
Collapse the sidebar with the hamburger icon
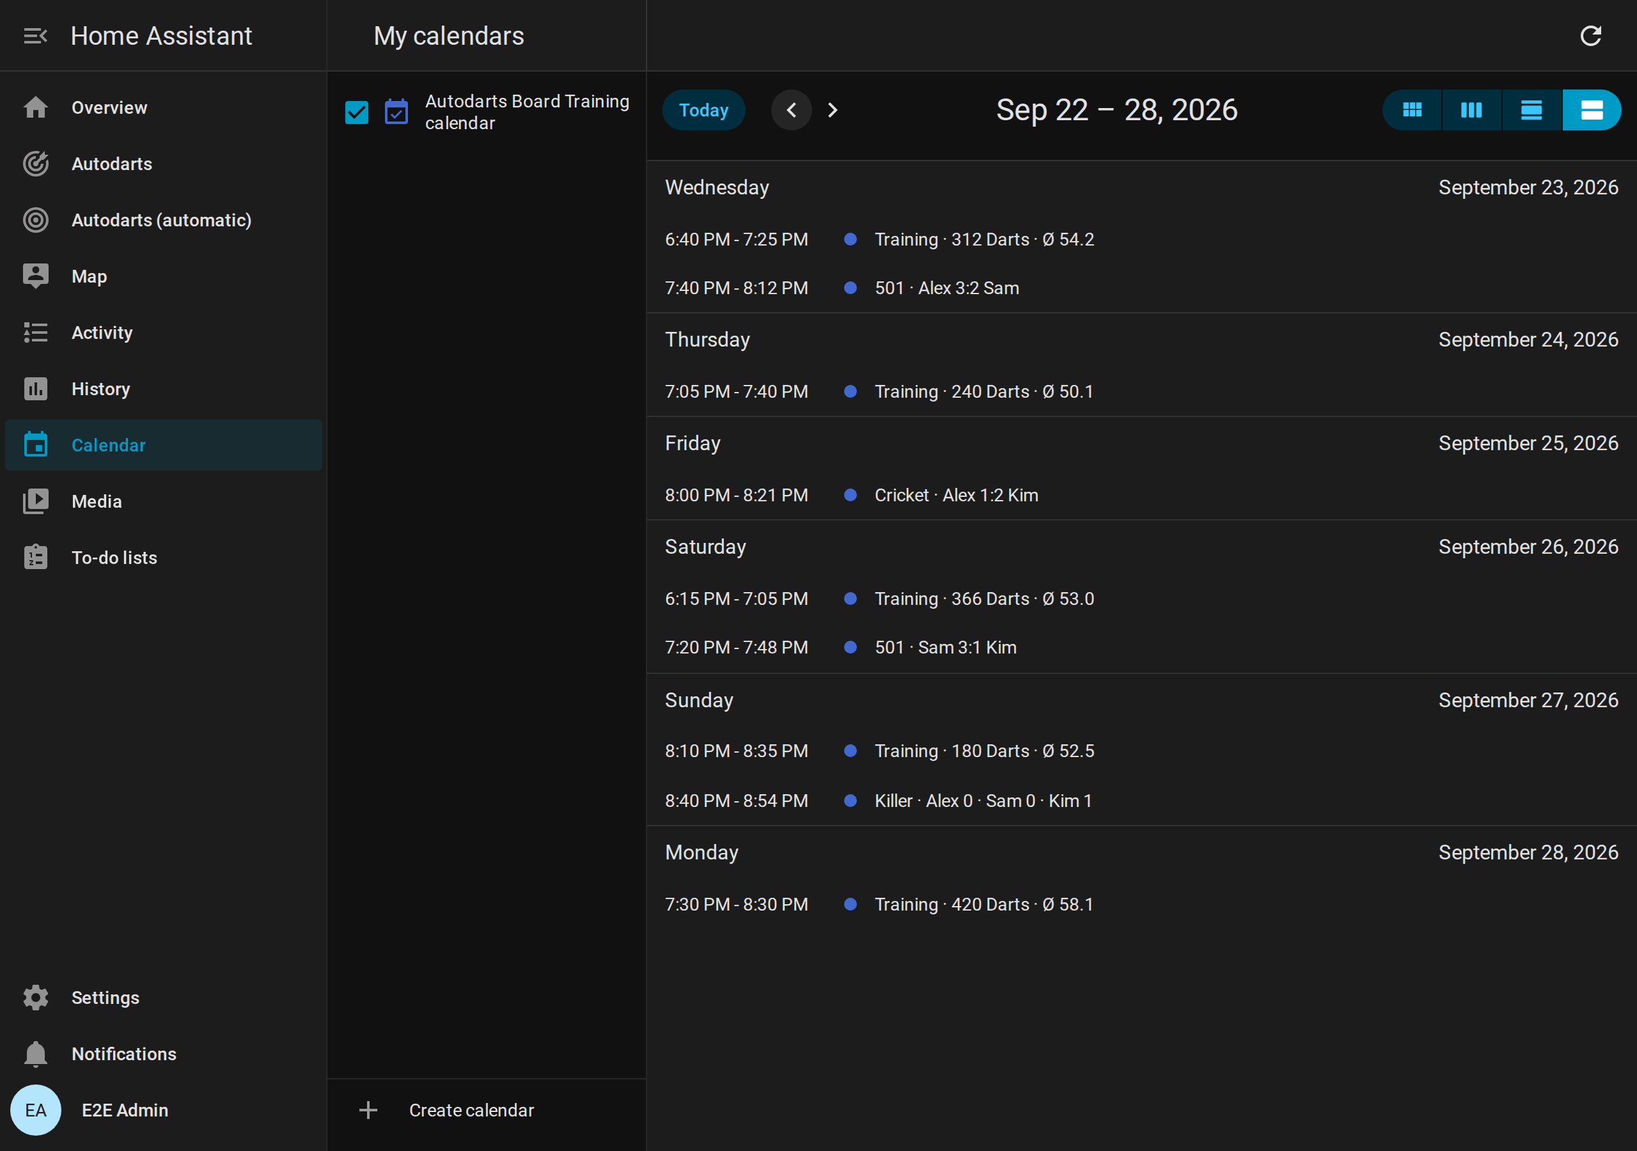coord(35,36)
